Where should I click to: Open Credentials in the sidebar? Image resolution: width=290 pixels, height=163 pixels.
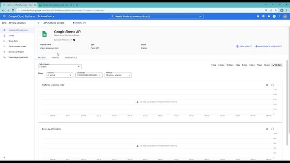click(17, 41)
